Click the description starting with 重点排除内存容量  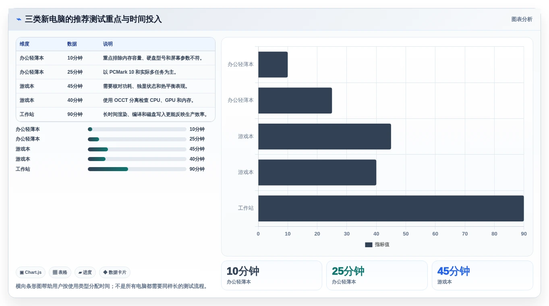pos(153,58)
